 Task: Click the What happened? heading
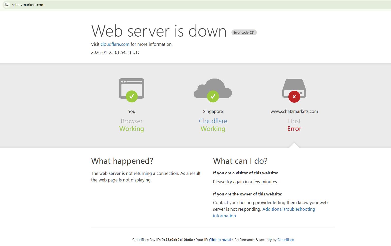pyautogui.click(x=122, y=161)
